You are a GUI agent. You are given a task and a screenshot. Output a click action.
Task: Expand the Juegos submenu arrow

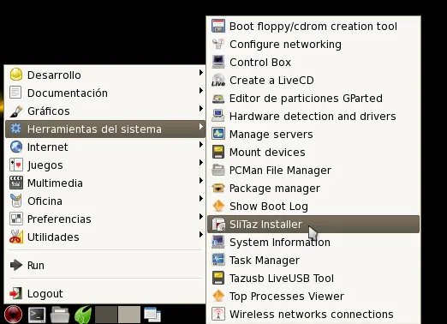tap(201, 163)
